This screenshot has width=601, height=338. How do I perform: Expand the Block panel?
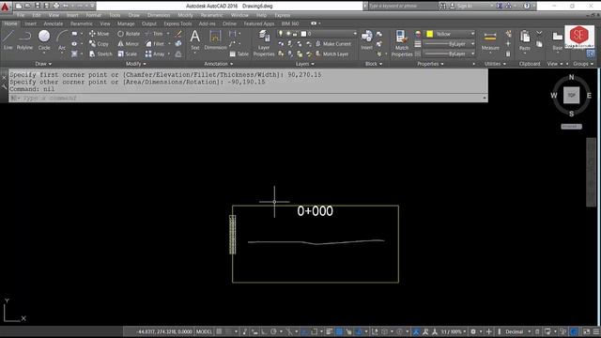pyautogui.click(x=374, y=64)
